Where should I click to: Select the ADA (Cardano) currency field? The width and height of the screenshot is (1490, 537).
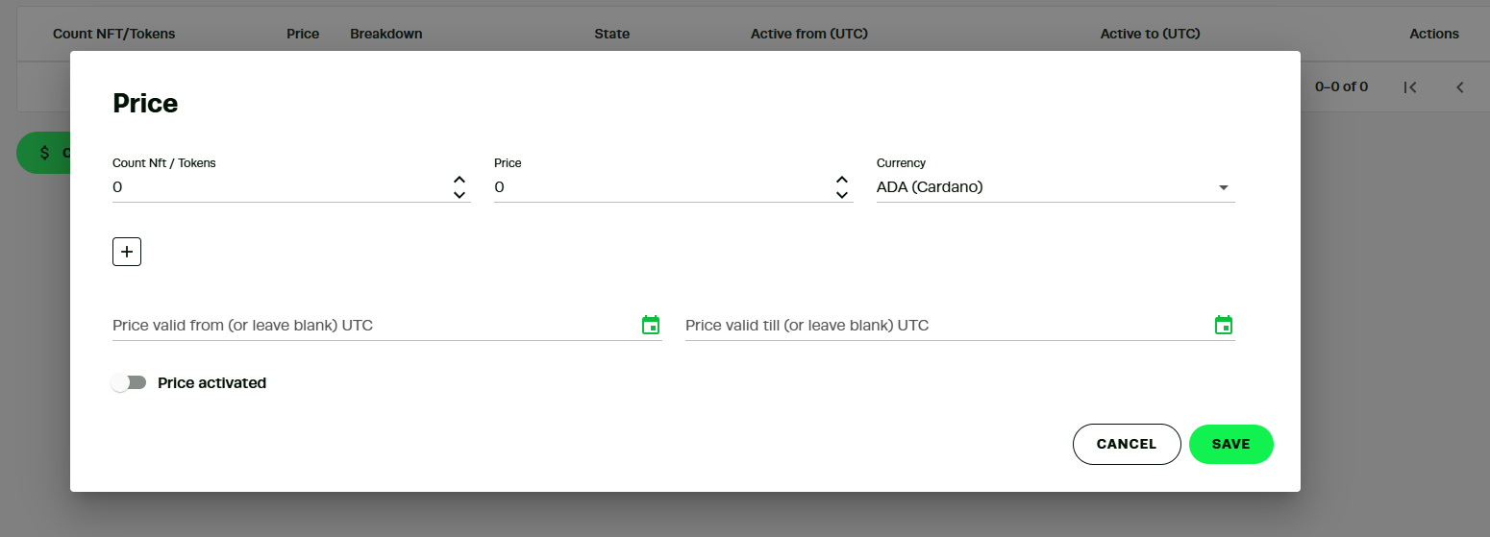(x=1055, y=187)
